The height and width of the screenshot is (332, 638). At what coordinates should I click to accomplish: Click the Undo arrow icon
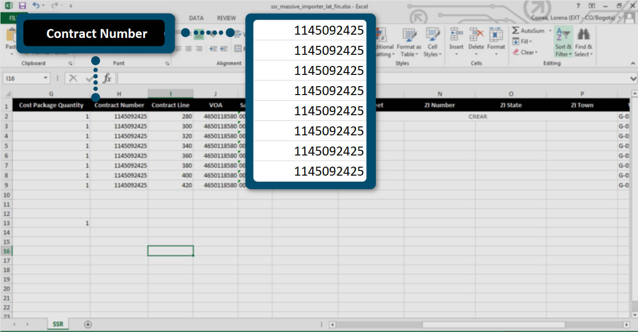pos(36,6)
